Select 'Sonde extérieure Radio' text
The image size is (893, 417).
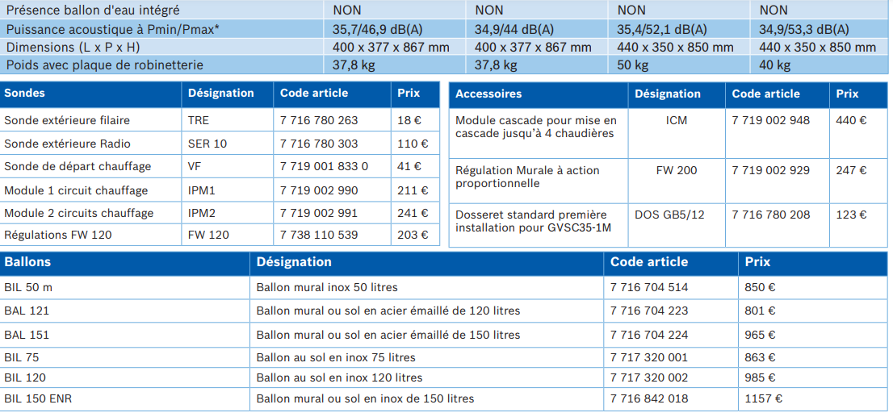[x=66, y=144]
